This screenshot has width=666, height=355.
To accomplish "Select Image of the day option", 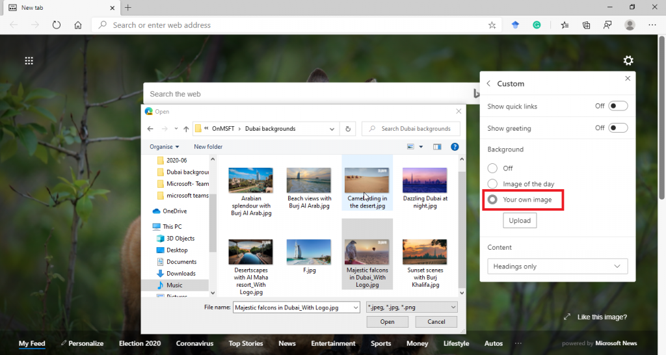I will (x=492, y=184).
